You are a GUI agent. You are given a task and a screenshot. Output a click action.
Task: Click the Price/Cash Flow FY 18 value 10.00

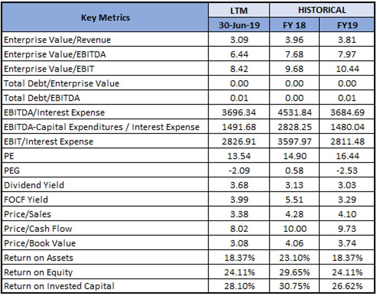[295, 228]
